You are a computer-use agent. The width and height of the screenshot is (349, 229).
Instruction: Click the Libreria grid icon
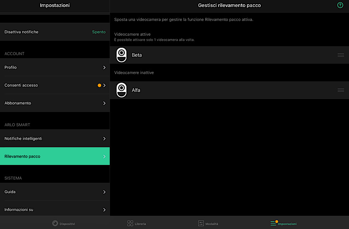click(x=130, y=223)
